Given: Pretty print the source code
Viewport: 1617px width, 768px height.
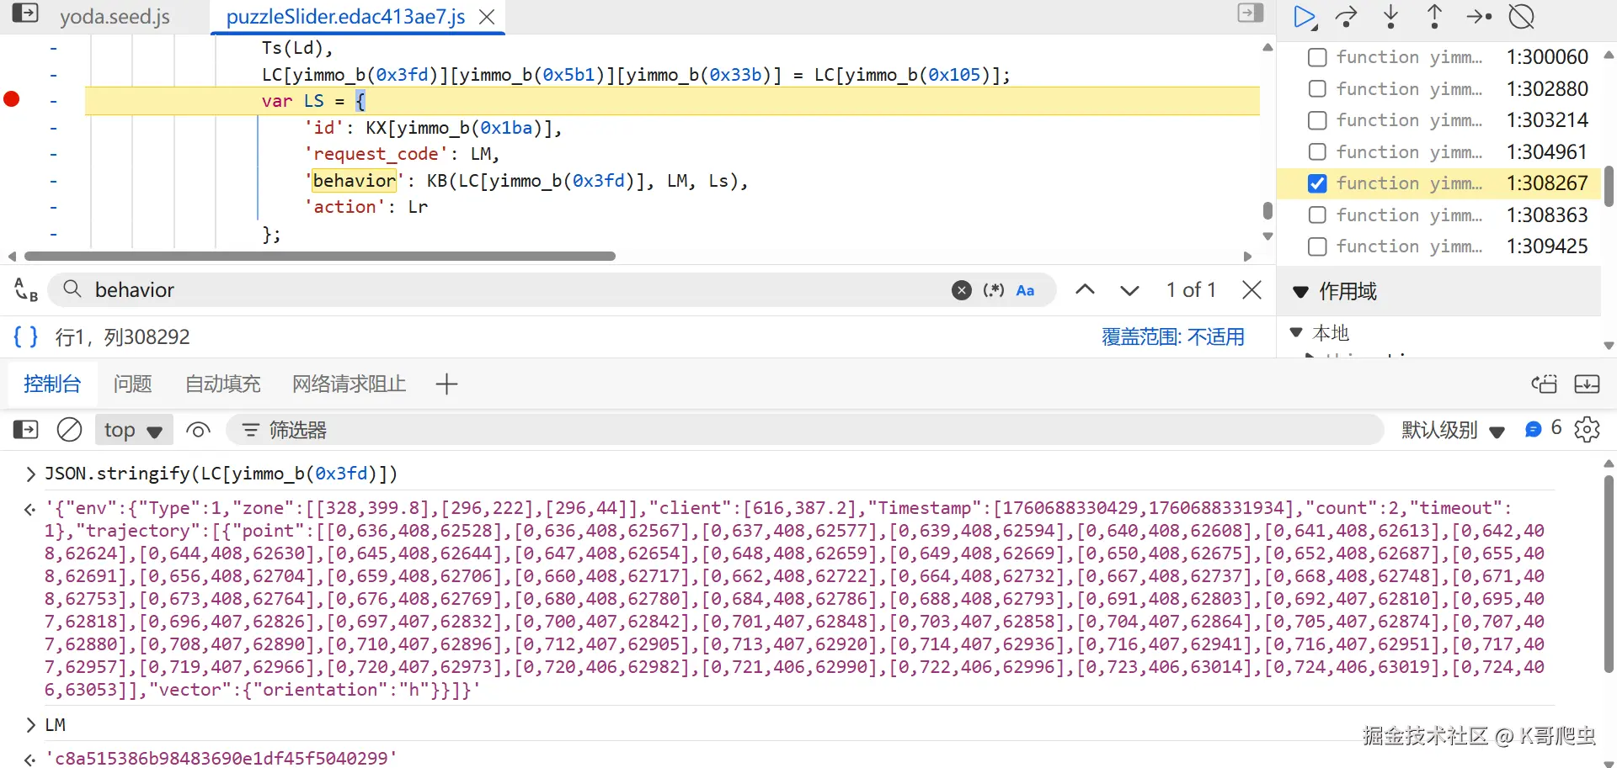Looking at the screenshot, I should tap(25, 337).
